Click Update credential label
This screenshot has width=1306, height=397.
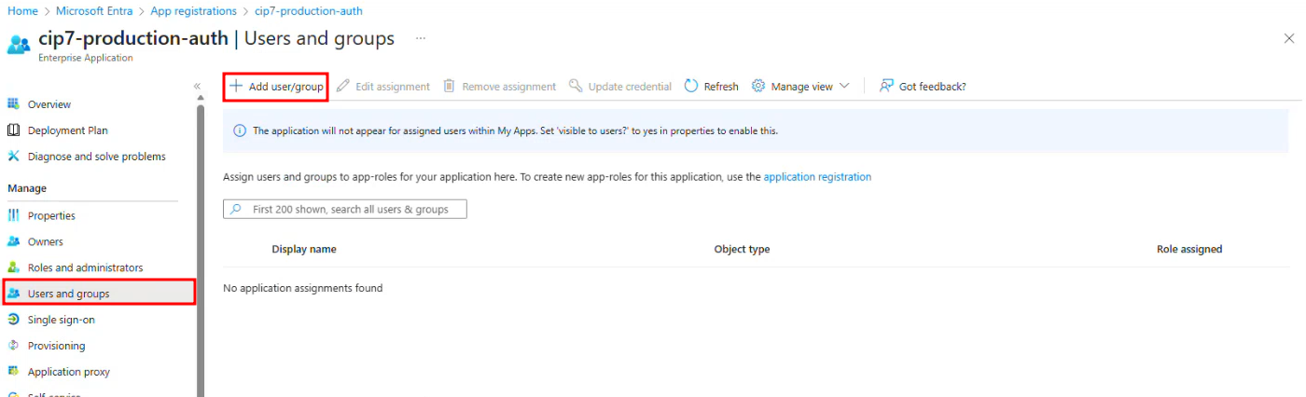point(630,86)
